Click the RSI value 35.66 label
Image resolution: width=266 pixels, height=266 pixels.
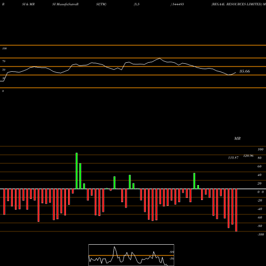click(245, 71)
